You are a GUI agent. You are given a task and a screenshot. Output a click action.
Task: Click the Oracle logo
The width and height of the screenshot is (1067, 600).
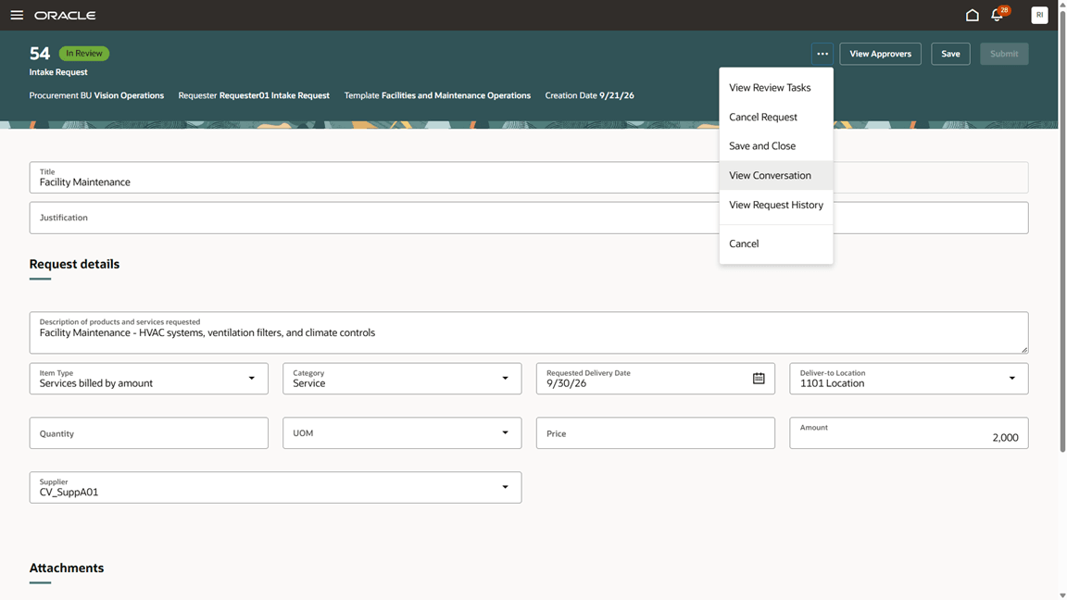(66, 15)
